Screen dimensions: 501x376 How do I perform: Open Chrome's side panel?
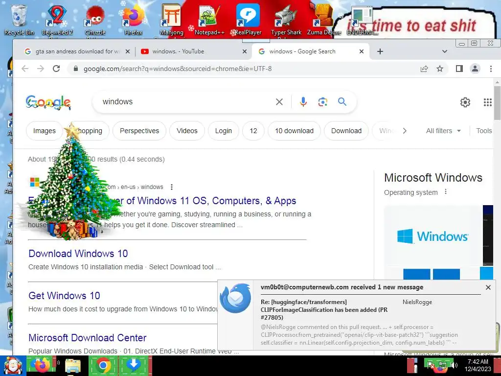(459, 69)
